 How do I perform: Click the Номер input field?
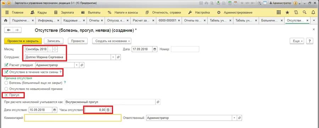click(x=185, y=49)
